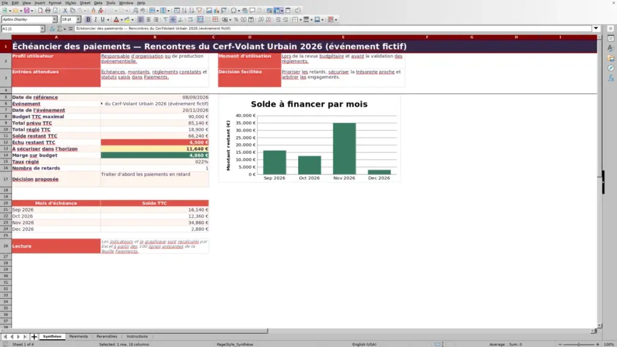The image size is (617, 347).
Task: Toggle Wrap Text
Action: pos(190,20)
